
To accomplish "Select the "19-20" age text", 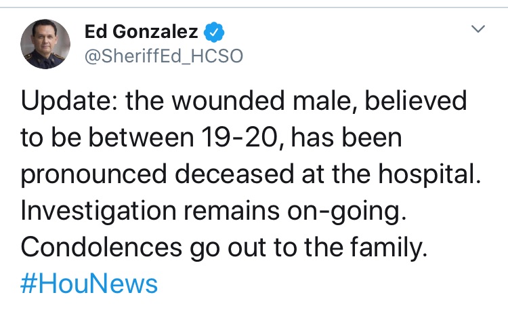I will point(240,138).
